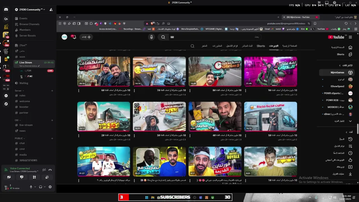Toggle noise suppression icon
Viewport: 359px width, 202px height.
tap(44, 170)
